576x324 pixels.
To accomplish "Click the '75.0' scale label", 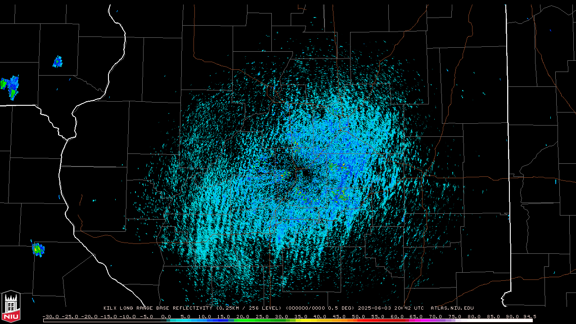I will point(454,317).
